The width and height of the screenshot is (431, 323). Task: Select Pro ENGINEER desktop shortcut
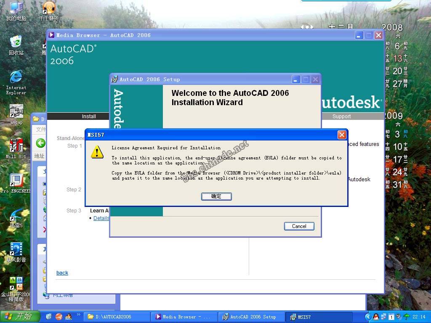pyautogui.click(x=16, y=183)
